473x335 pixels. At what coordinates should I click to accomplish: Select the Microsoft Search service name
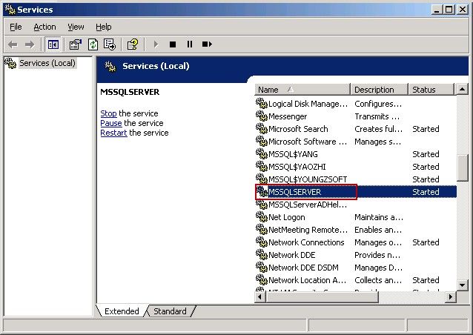298,129
